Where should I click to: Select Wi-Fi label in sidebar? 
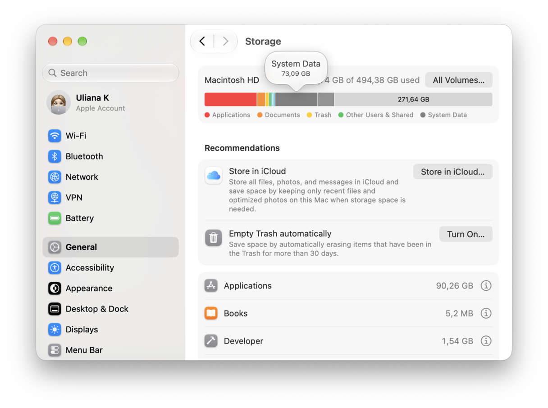pos(76,136)
